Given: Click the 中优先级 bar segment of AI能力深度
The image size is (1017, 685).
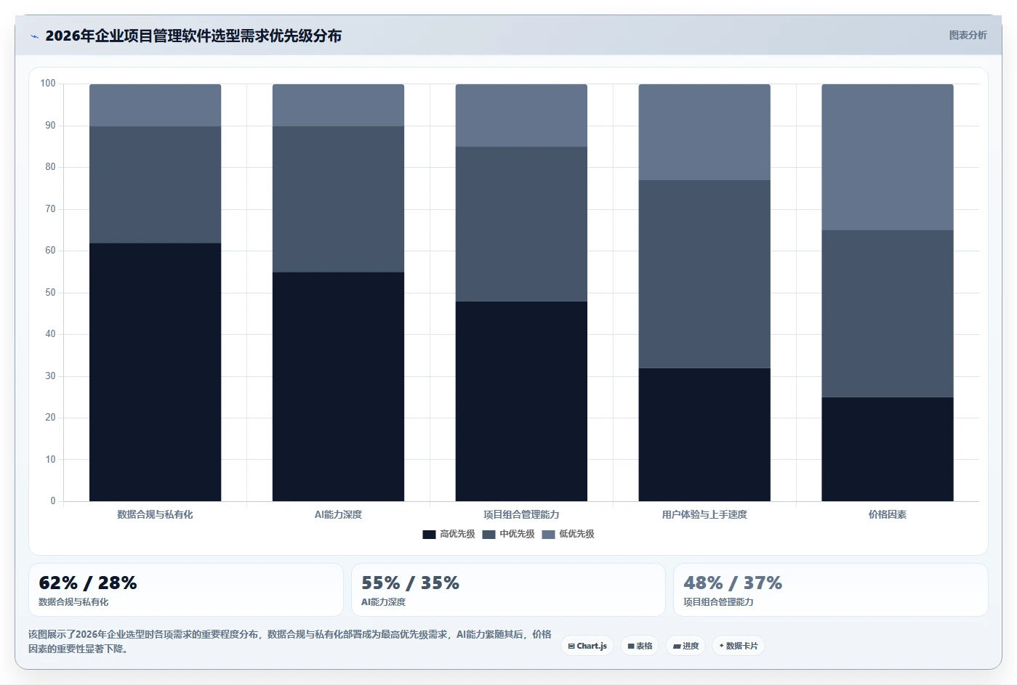Looking at the screenshot, I should (x=338, y=199).
